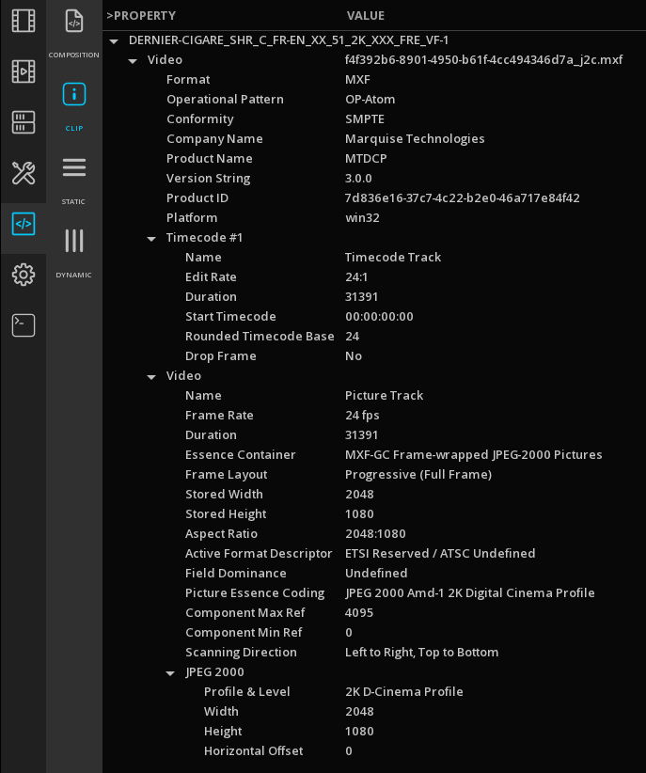Select the Stored Width row

374,495
